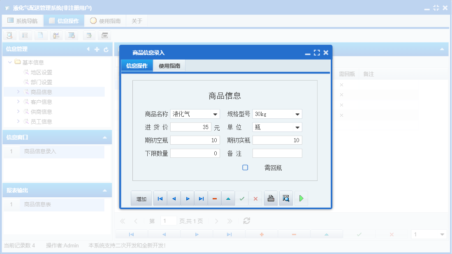
Task: Click the new document icon in the toolbar
Action: coord(41,35)
